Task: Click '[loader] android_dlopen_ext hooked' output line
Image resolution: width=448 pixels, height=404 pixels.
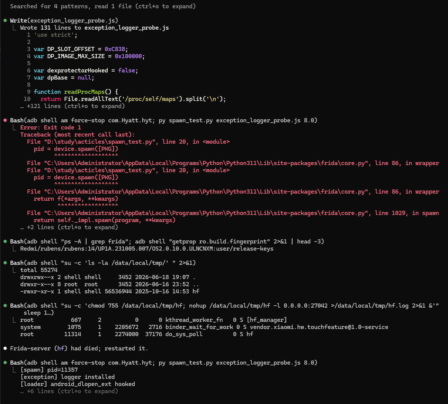Action: (77, 384)
